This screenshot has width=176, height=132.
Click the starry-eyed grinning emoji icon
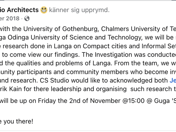coord(44,10)
